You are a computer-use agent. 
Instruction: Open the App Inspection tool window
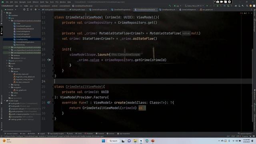(124, 134)
